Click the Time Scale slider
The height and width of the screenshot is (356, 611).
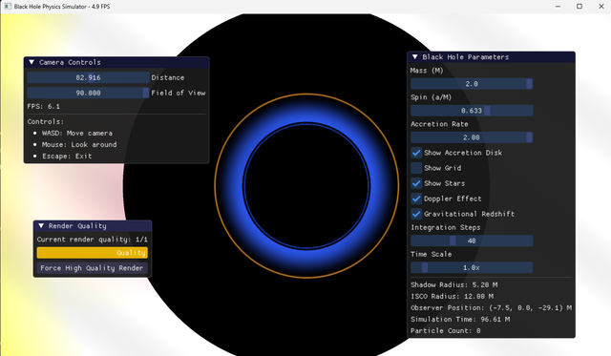472,267
